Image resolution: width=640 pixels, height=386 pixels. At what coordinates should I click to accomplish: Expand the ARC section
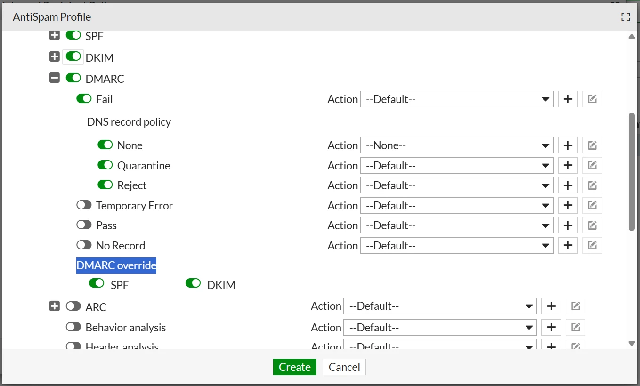click(55, 306)
